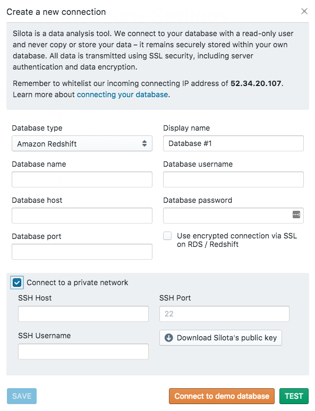Click the IP address 52.34.20.107
The image size is (315, 411).
(x=256, y=83)
